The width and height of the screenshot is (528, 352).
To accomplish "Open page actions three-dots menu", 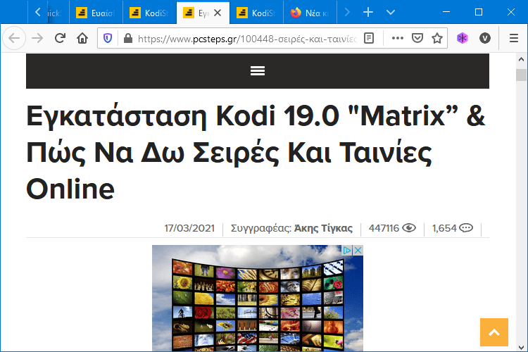I will tap(398, 39).
